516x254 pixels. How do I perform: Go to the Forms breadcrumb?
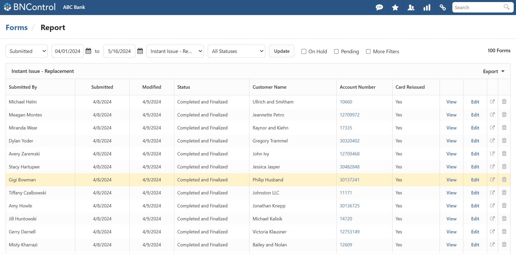(x=16, y=27)
